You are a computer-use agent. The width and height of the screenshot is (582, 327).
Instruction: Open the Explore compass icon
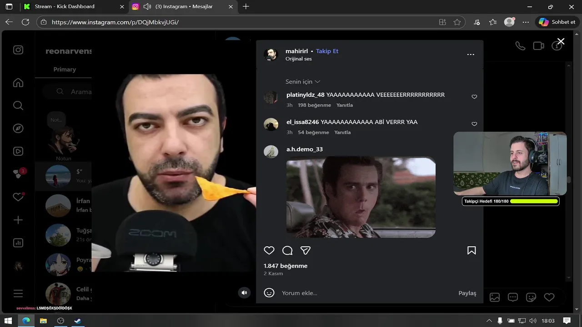pos(18,129)
